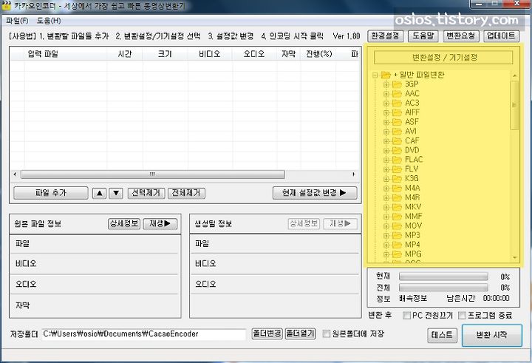Click the 테스트 button
This screenshot has width=532, height=363.
pos(442,335)
